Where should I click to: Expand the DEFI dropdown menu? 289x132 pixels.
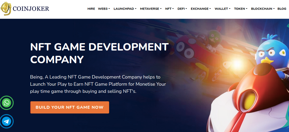[182, 9]
